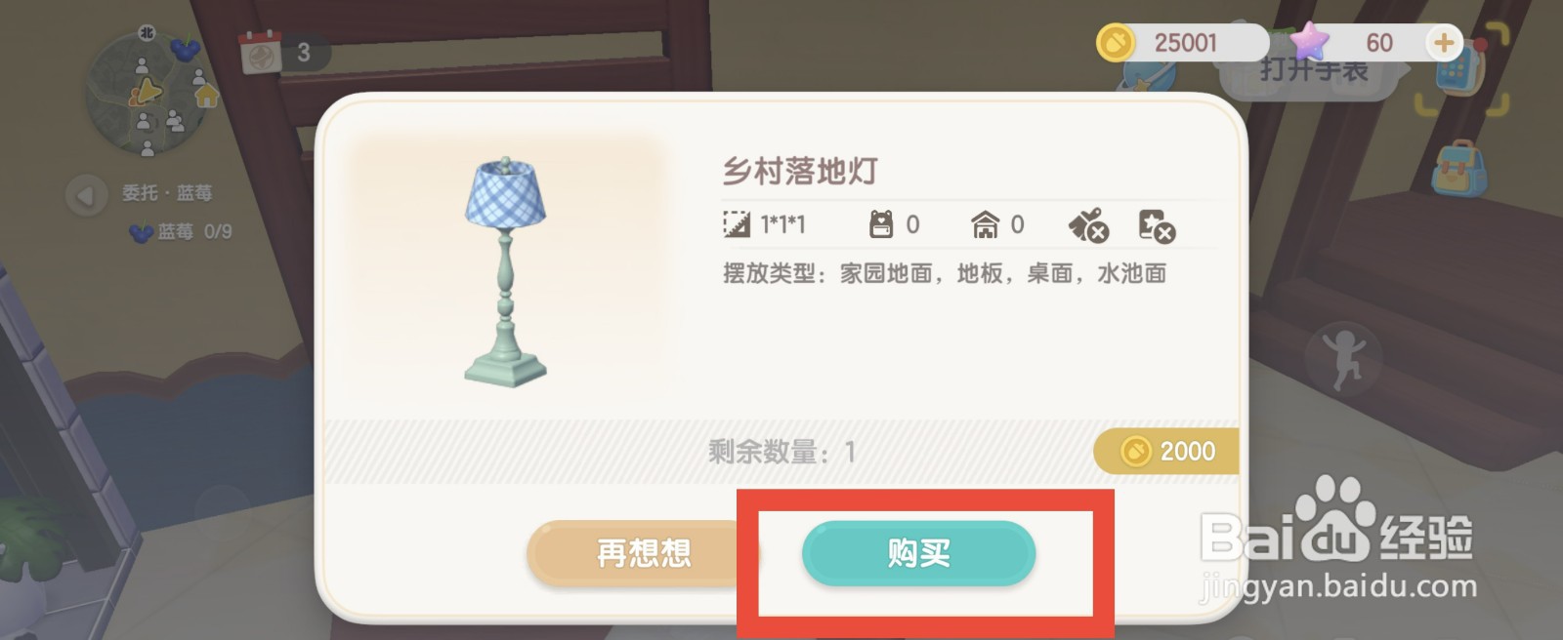Collapse the 委托·蓝莓 quest arrow
Image resolution: width=1563 pixels, height=640 pixels.
[86, 195]
